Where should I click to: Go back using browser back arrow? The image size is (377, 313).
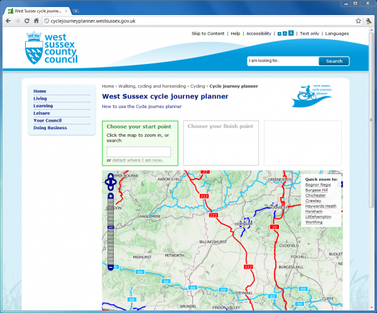(8, 21)
